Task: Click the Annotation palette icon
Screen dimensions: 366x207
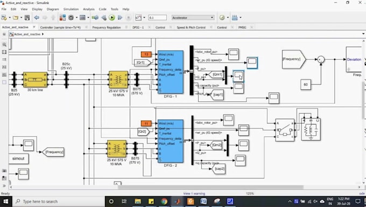Action: [4, 67]
